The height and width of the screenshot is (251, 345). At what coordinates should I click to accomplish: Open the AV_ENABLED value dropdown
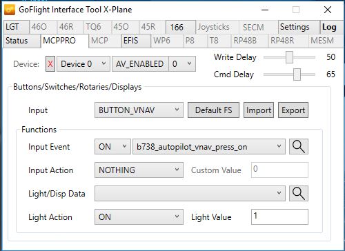point(182,64)
